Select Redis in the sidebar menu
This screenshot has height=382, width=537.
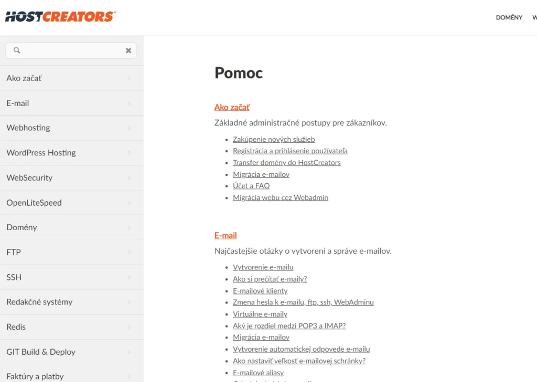72,327
